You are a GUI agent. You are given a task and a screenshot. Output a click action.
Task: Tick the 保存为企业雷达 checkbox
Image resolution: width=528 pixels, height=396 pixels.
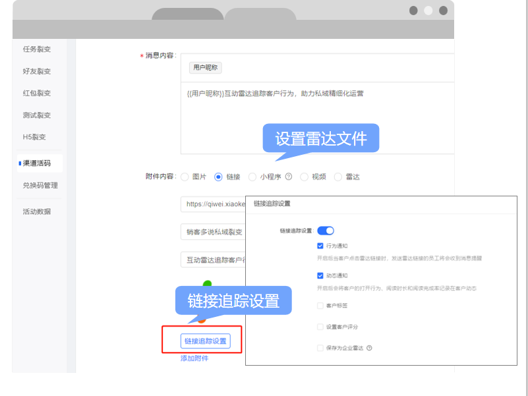(320, 348)
